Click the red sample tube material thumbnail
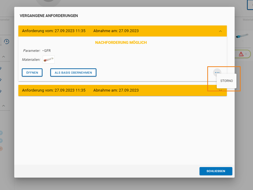253x190 pixels. (x=48, y=59)
